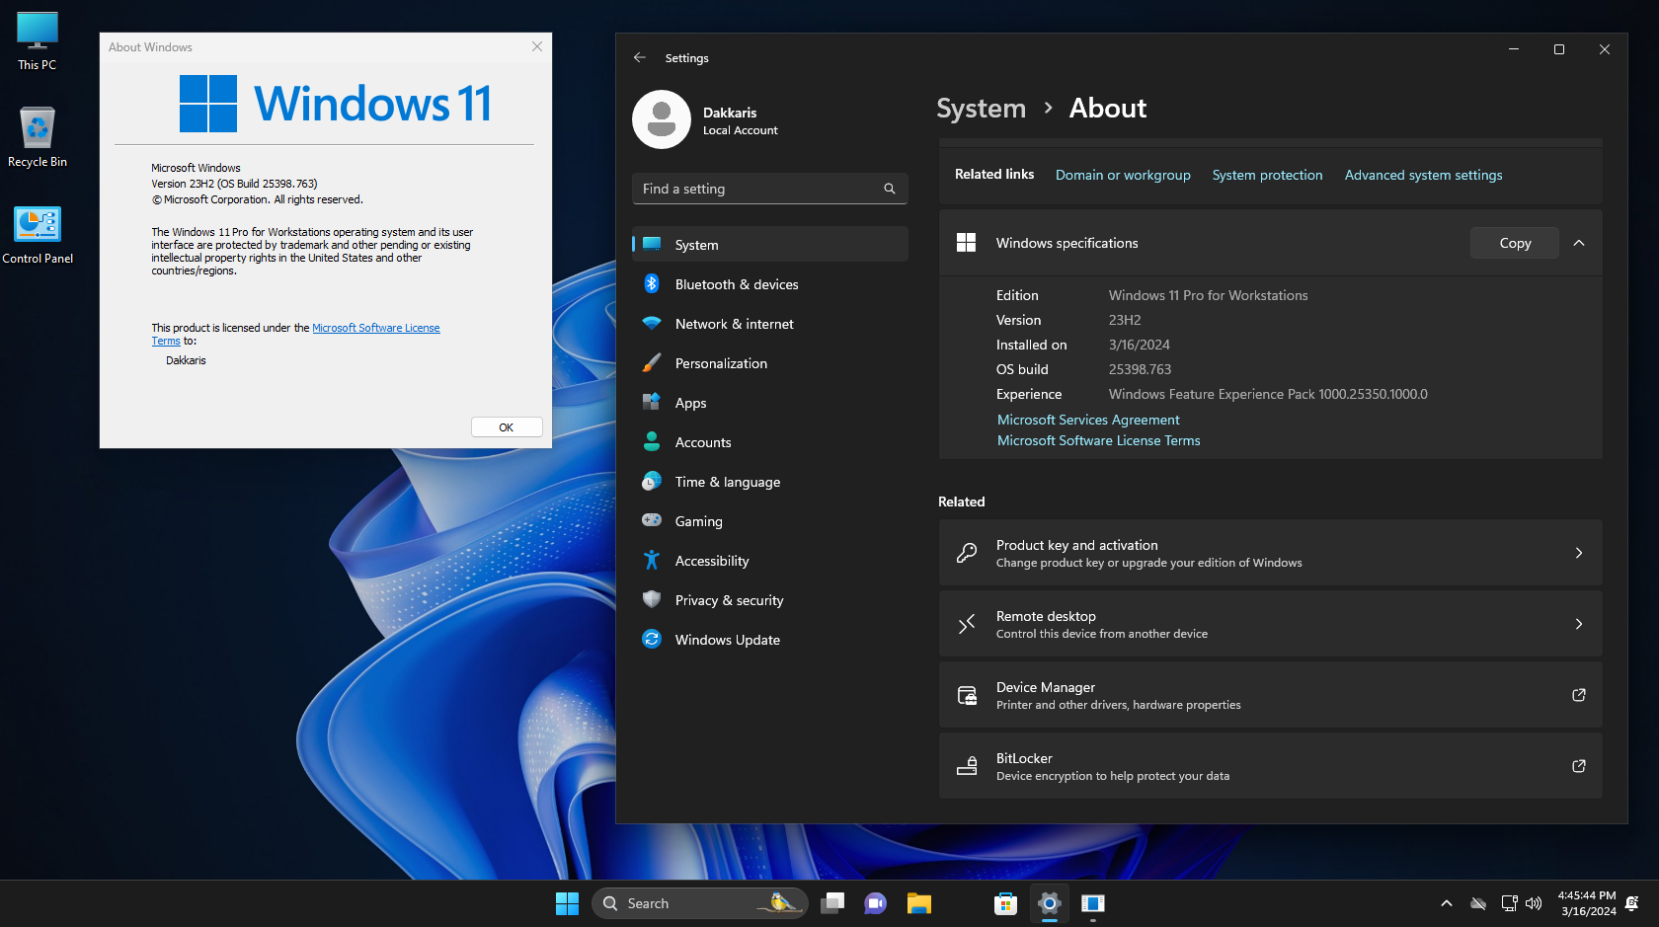1659x927 pixels.
Task: Open File Explorer from taskbar
Action: pos(919,903)
